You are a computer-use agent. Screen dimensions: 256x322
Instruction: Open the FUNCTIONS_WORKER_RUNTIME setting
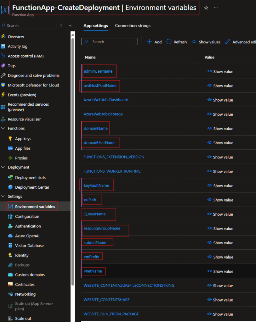point(112,171)
